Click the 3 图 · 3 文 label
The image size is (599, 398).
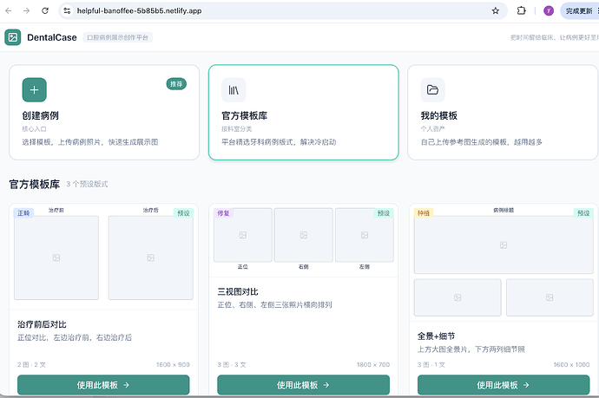[232, 365]
